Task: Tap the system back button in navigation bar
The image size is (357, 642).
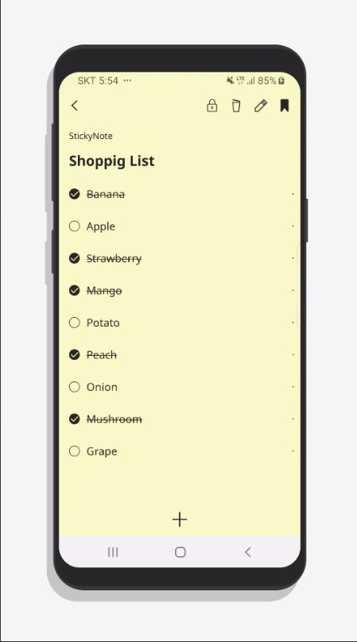Action: (247, 552)
